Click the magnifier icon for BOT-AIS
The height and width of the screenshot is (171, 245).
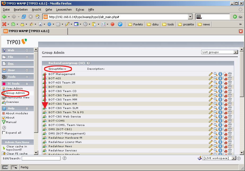point(216,78)
